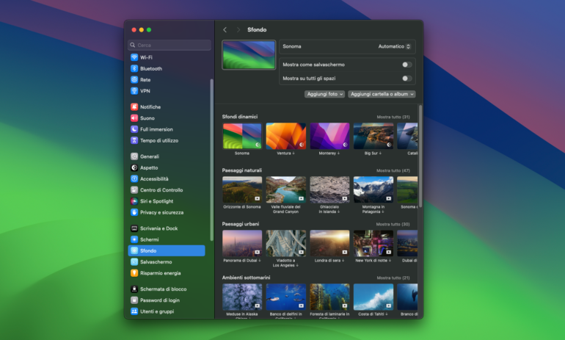Open Scrivania e Dock sidebar item
Screen dimensions: 565x340
[158, 228]
